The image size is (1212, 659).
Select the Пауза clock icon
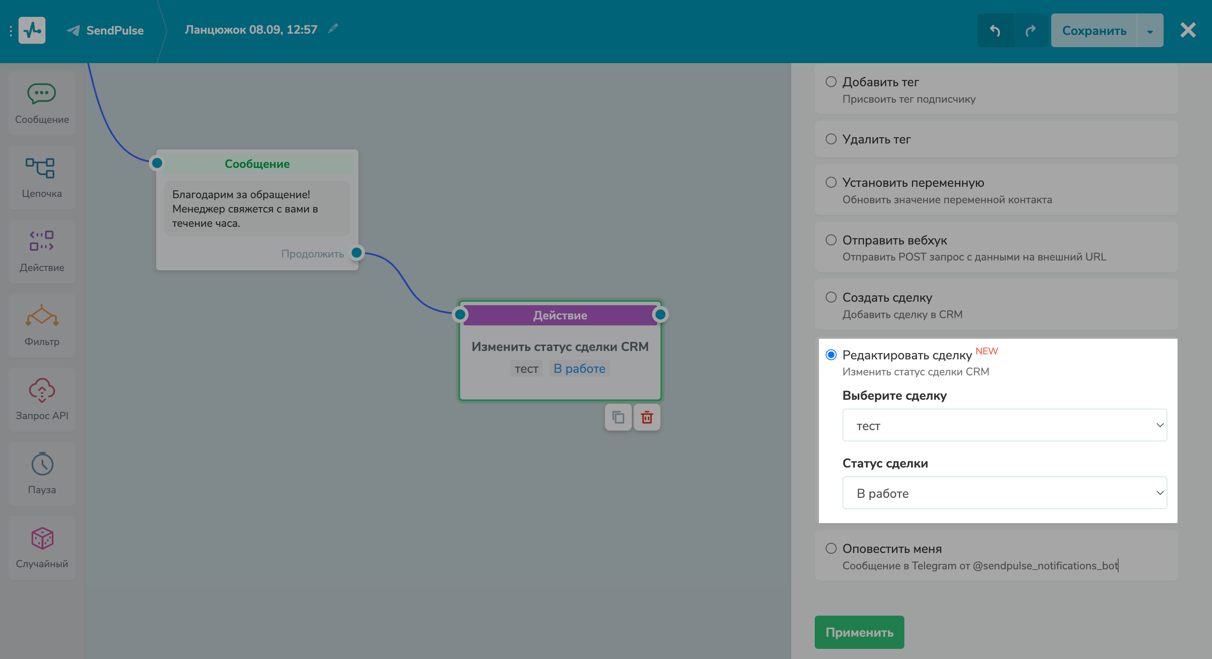(x=41, y=464)
